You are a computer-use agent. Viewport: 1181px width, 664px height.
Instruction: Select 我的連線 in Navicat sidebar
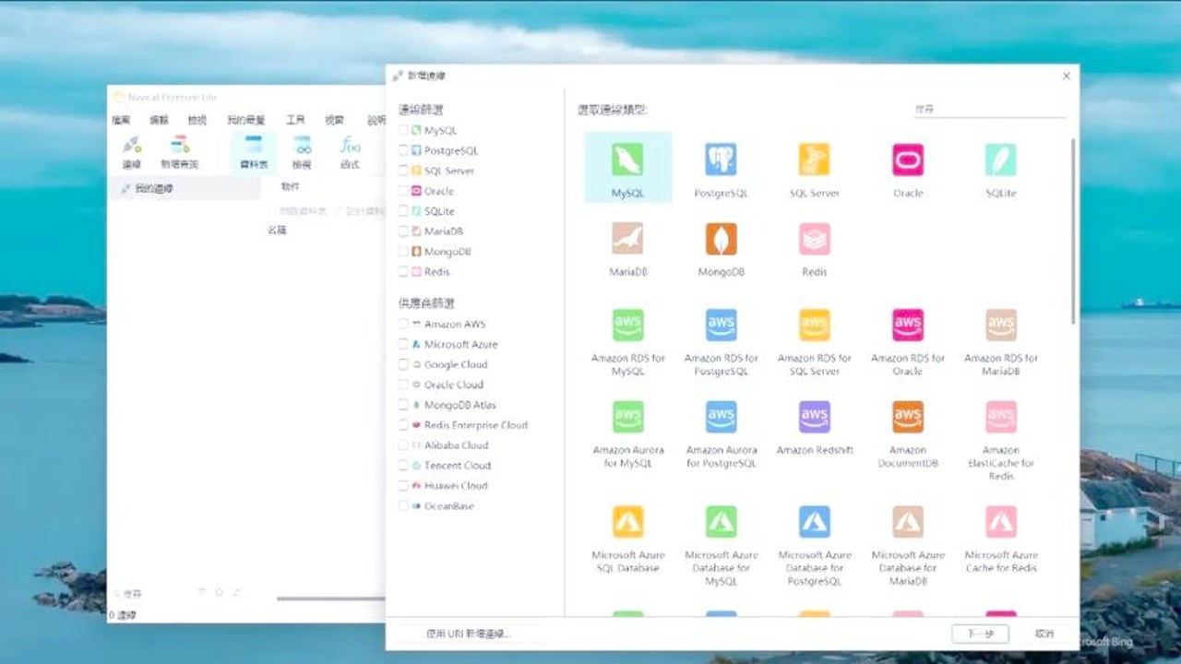(185, 188)
